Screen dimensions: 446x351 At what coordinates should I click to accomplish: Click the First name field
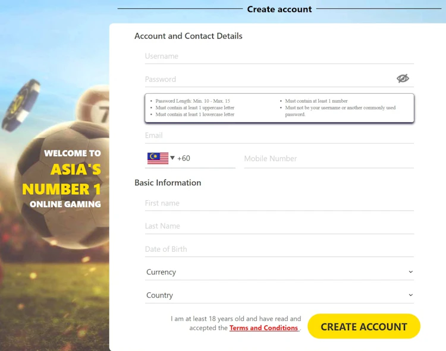point(279,203)
